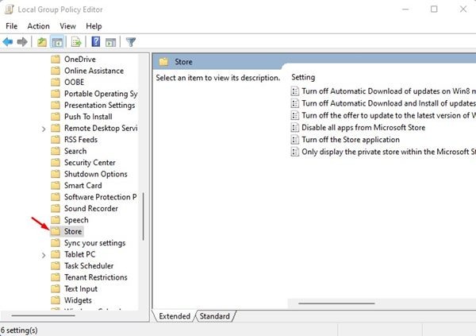Expand the Tablet PC node
The image size is (476, 336).
point(44,255)
